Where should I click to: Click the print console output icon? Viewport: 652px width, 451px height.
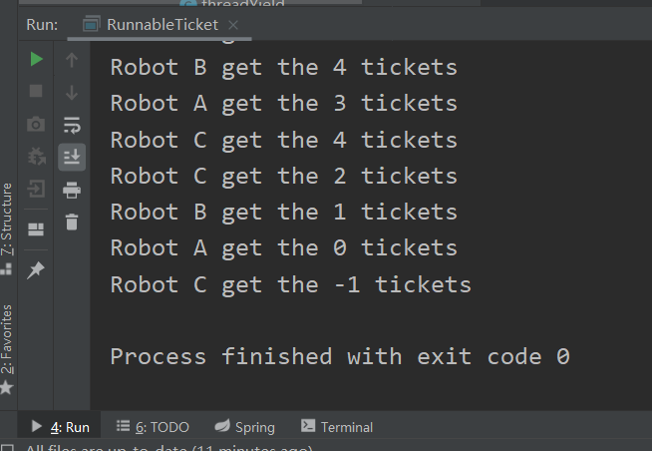click(x=72, y=190)
